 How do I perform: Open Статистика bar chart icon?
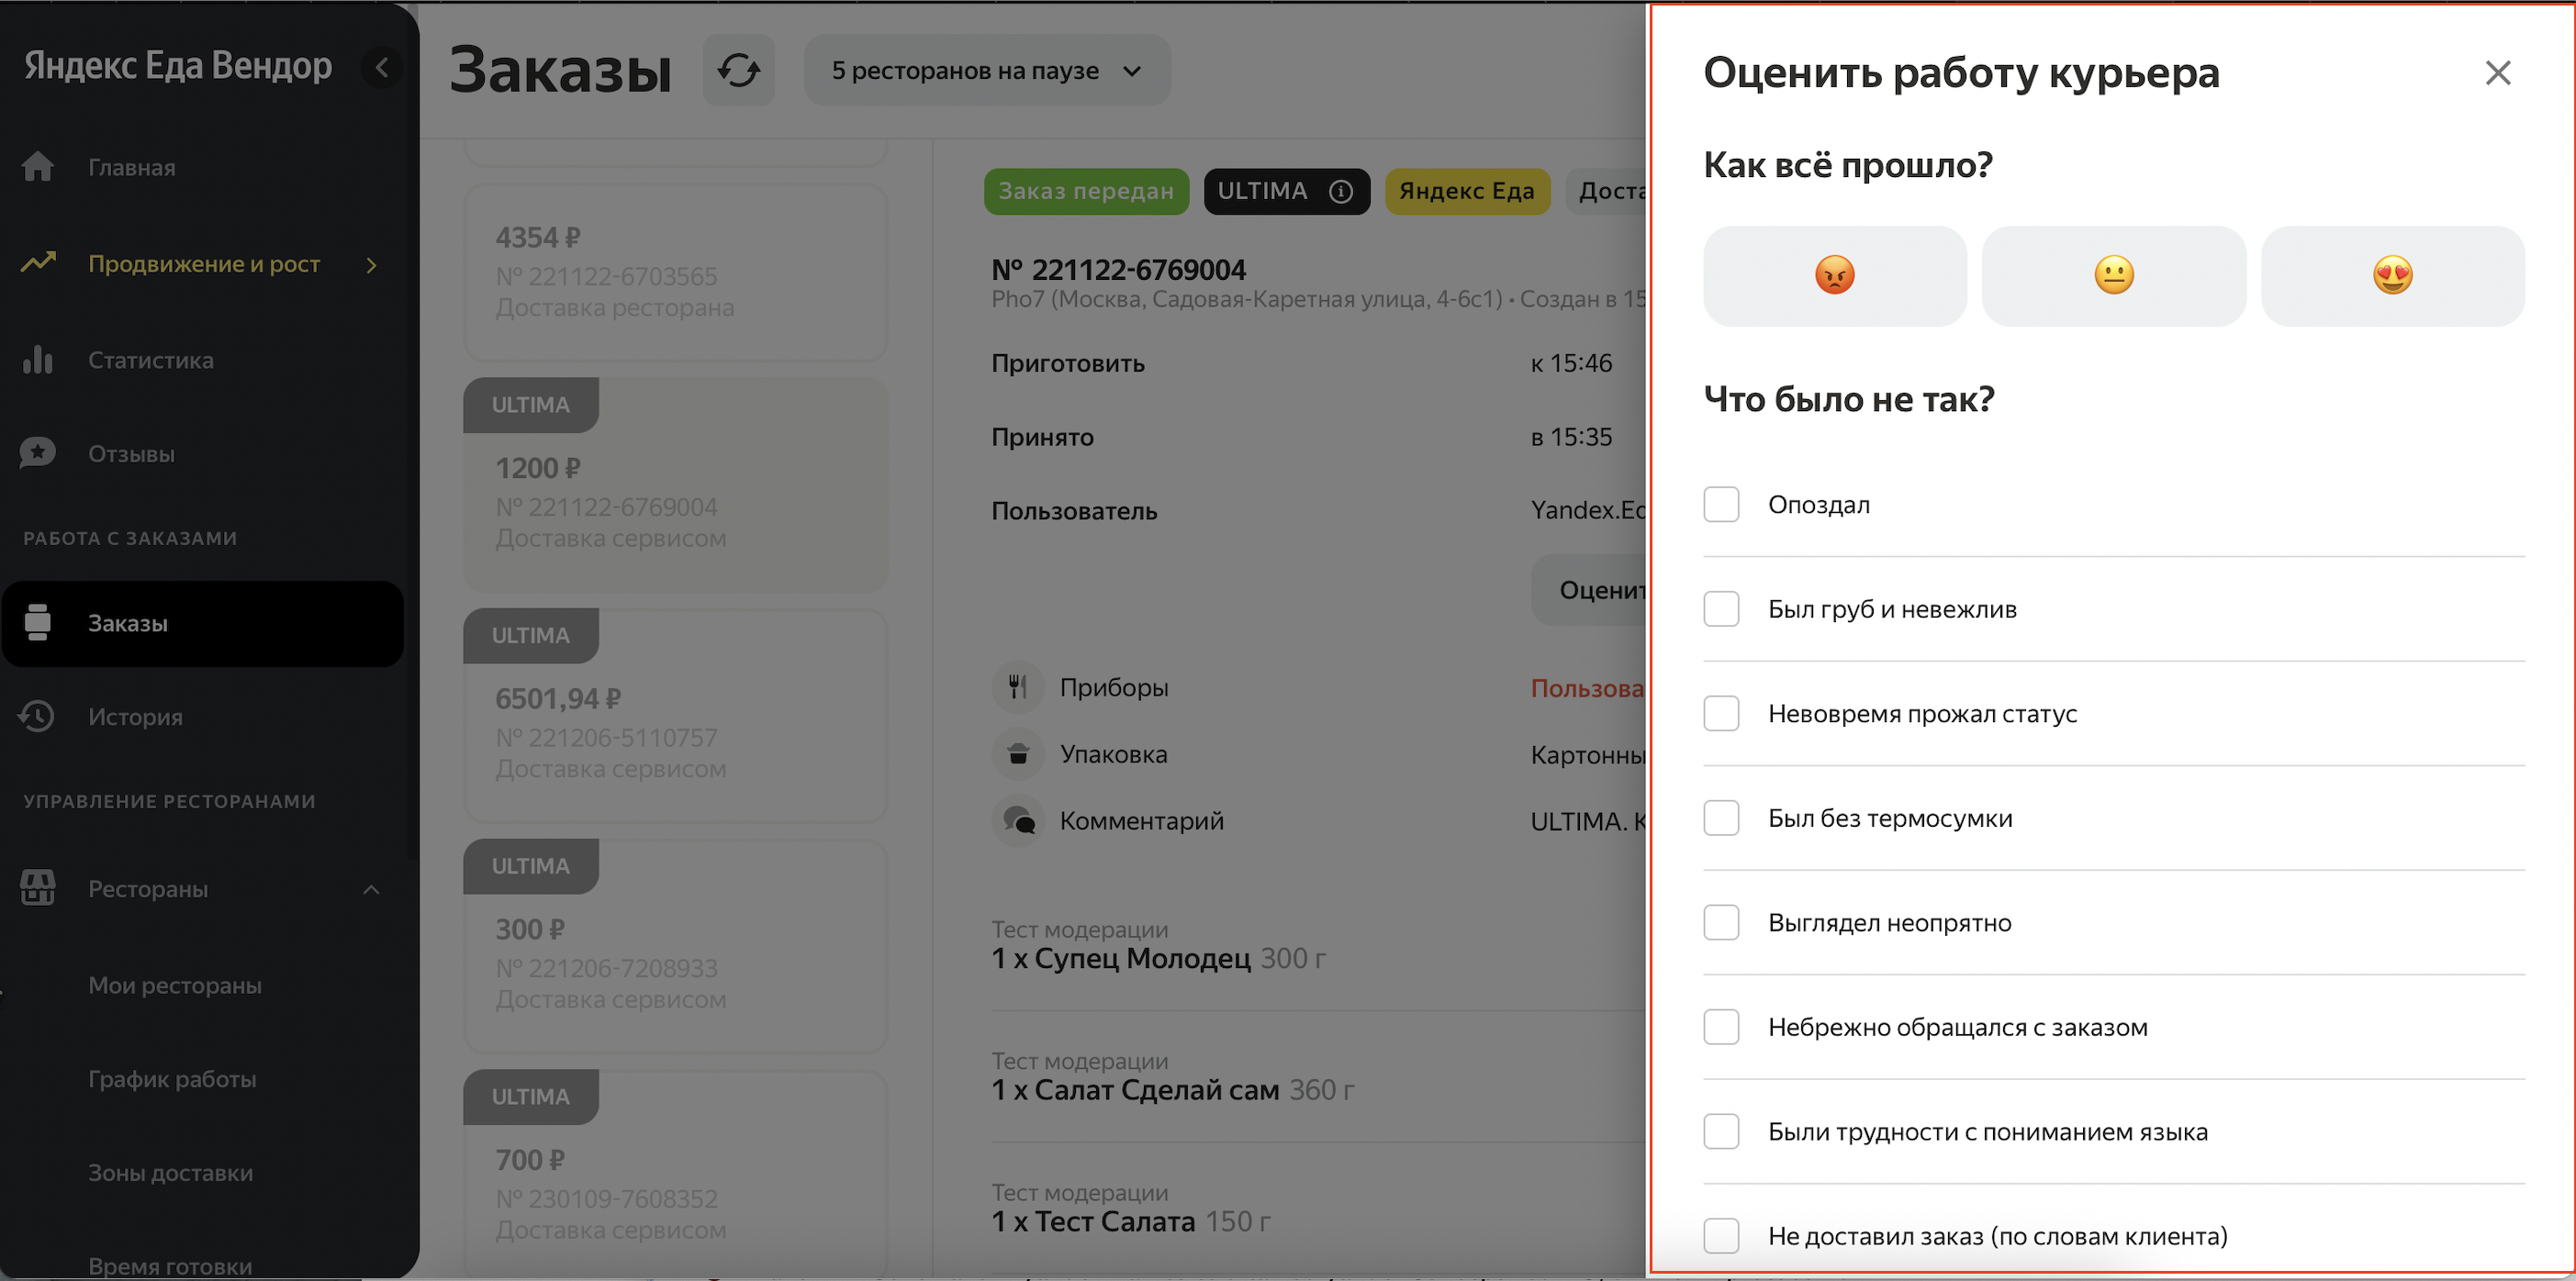click(38, 360)
